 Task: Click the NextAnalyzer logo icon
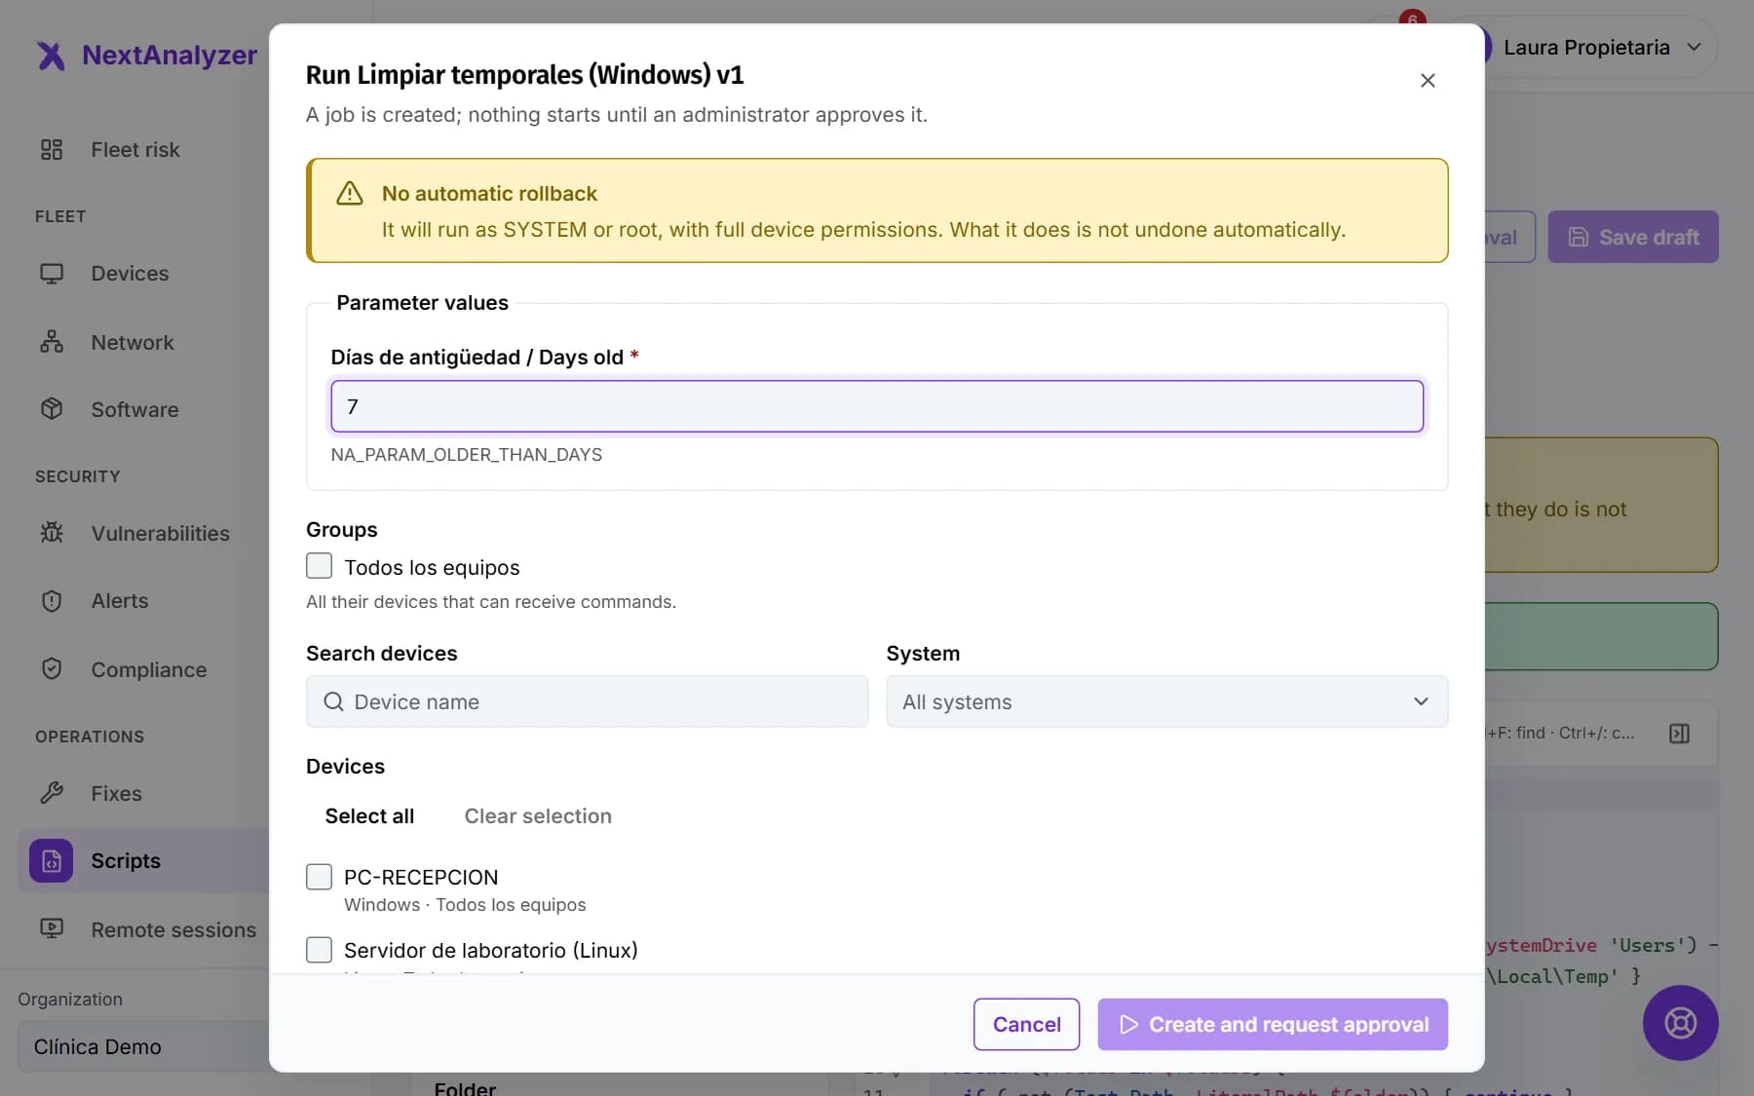point(51,56)
